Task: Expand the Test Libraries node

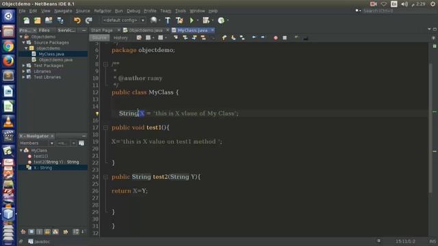Action: (23, 77)
